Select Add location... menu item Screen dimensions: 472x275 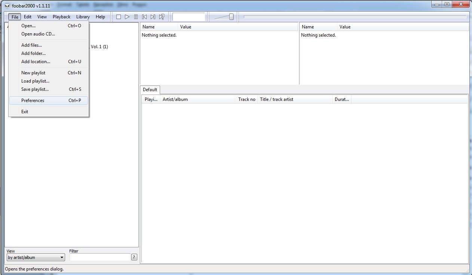[49, 62]
